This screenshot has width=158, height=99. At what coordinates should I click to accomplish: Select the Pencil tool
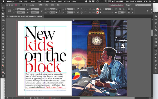pos(3,32)
